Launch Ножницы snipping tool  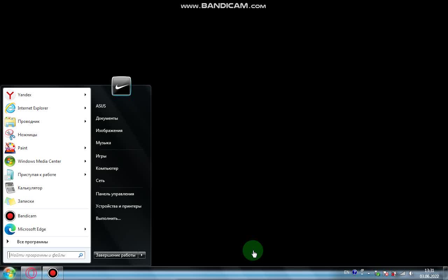click(x=47, y=135)
